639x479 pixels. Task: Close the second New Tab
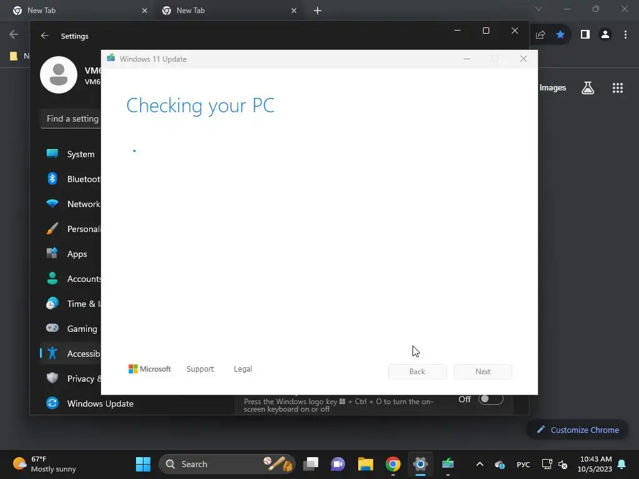tap(294, 11)
